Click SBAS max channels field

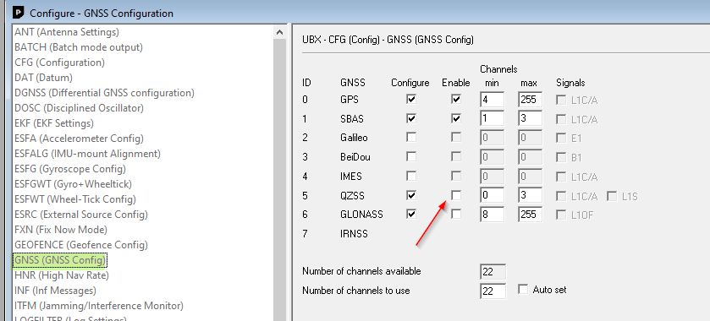click(530, 118)
